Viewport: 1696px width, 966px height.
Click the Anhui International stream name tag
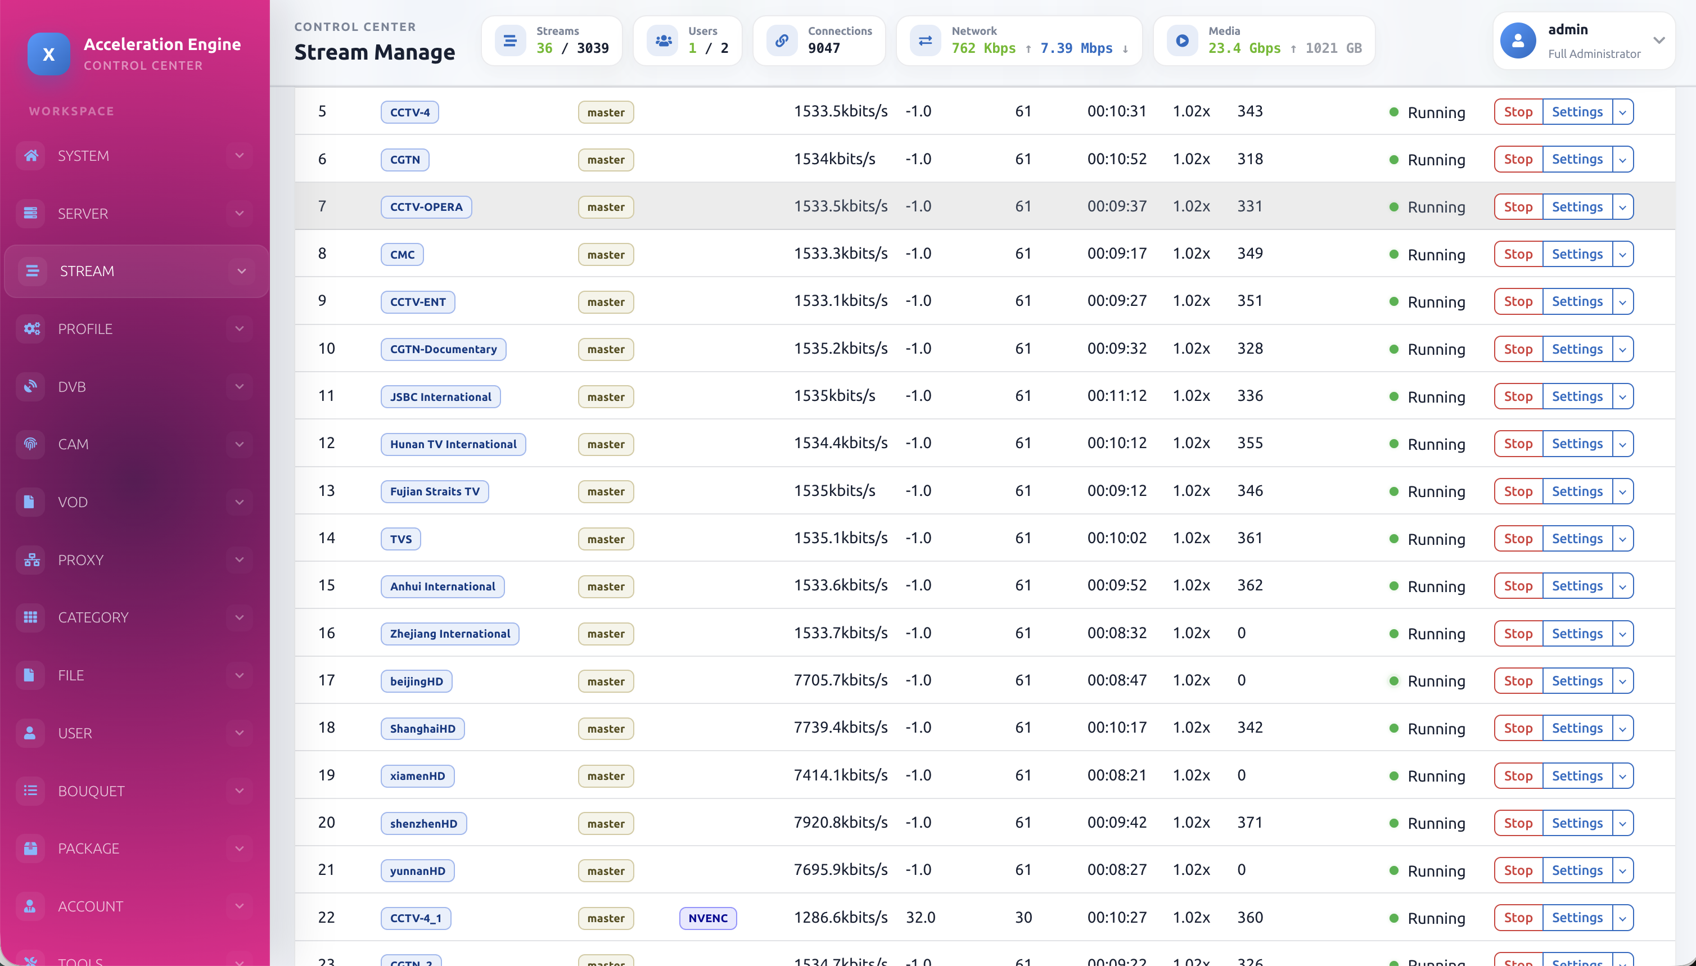coord(443,586)
